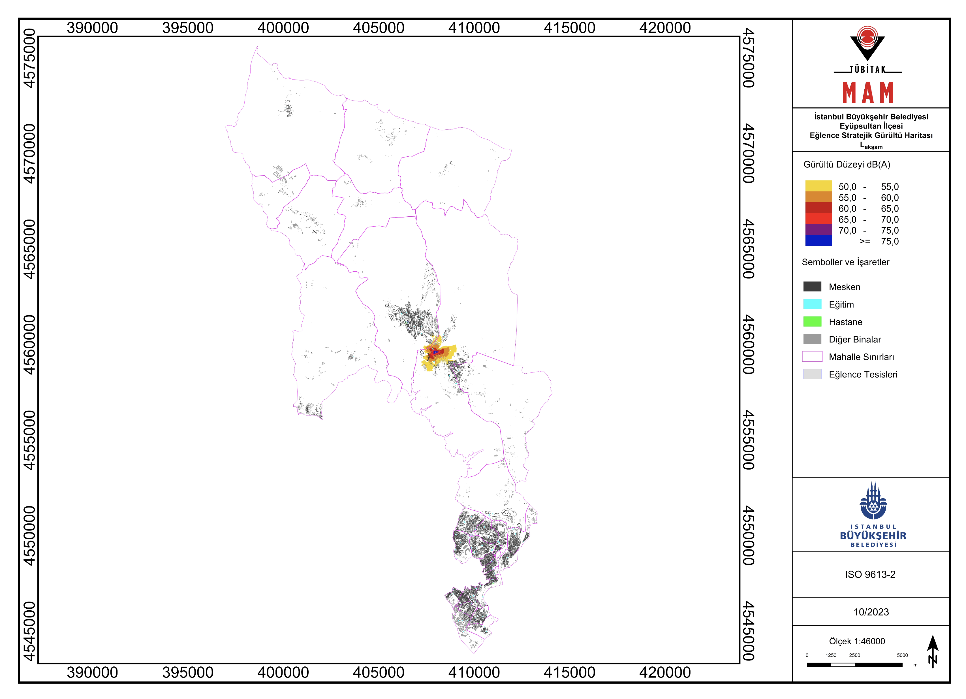
Task: Click the "Hastane" legend label
Action: (x=845, y=322)
